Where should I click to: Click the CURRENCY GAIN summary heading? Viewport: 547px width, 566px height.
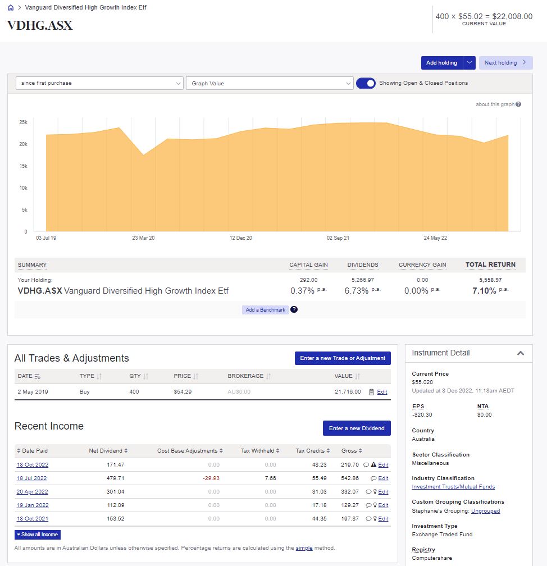pos(422,265)
